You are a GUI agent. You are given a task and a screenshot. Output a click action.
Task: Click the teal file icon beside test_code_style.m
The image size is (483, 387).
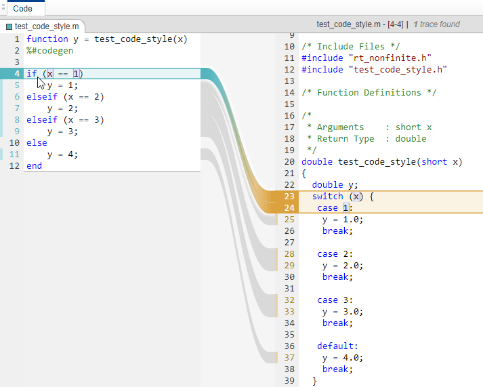(9, 27)
